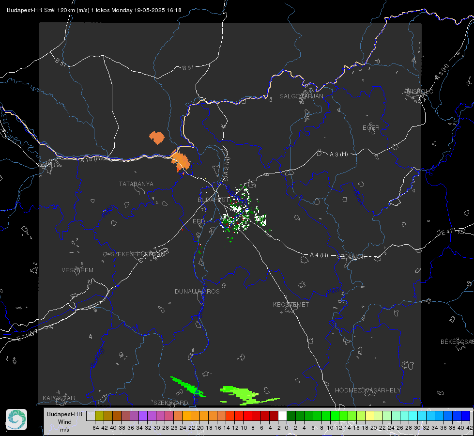The image size is (474, 436).
Task: Click the HODMEZOVASARHELY city label
Action: coord(367,390)
